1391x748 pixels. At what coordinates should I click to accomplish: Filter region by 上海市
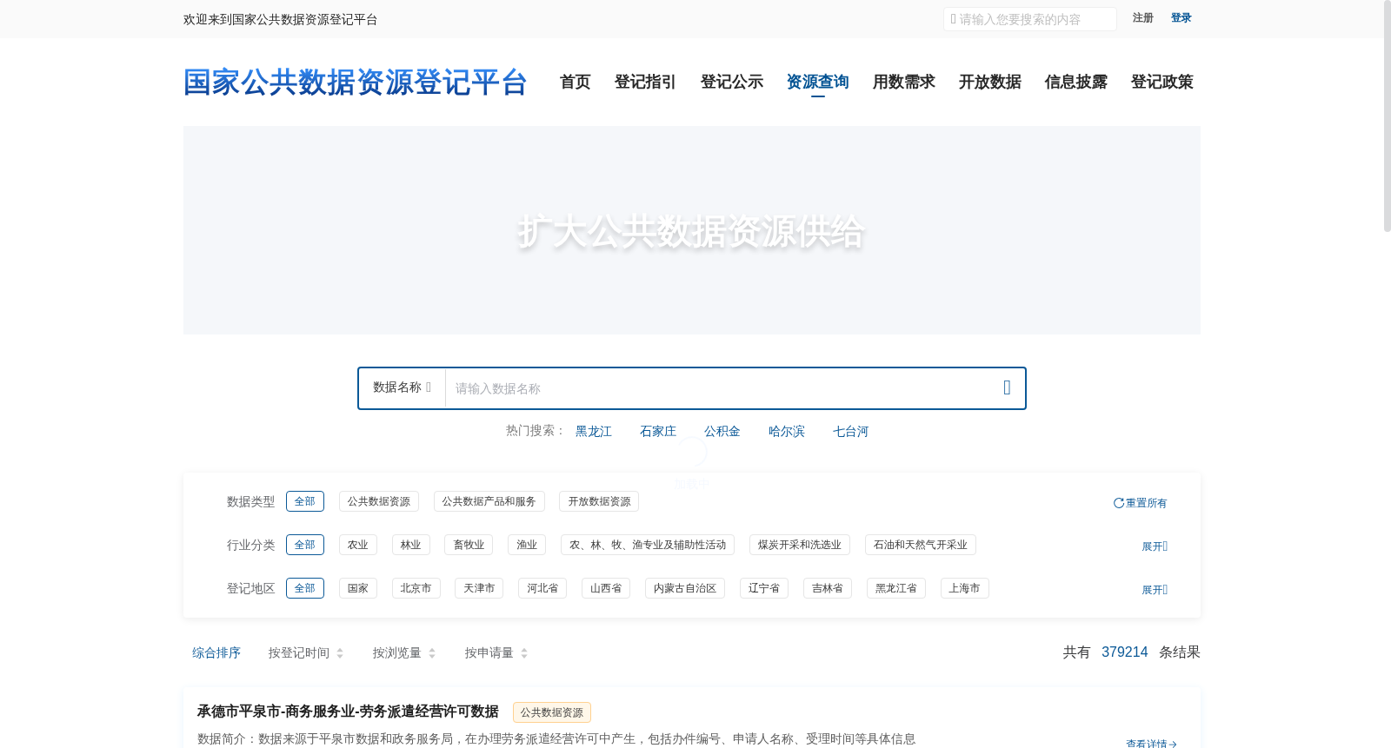[x=965, y=588]
